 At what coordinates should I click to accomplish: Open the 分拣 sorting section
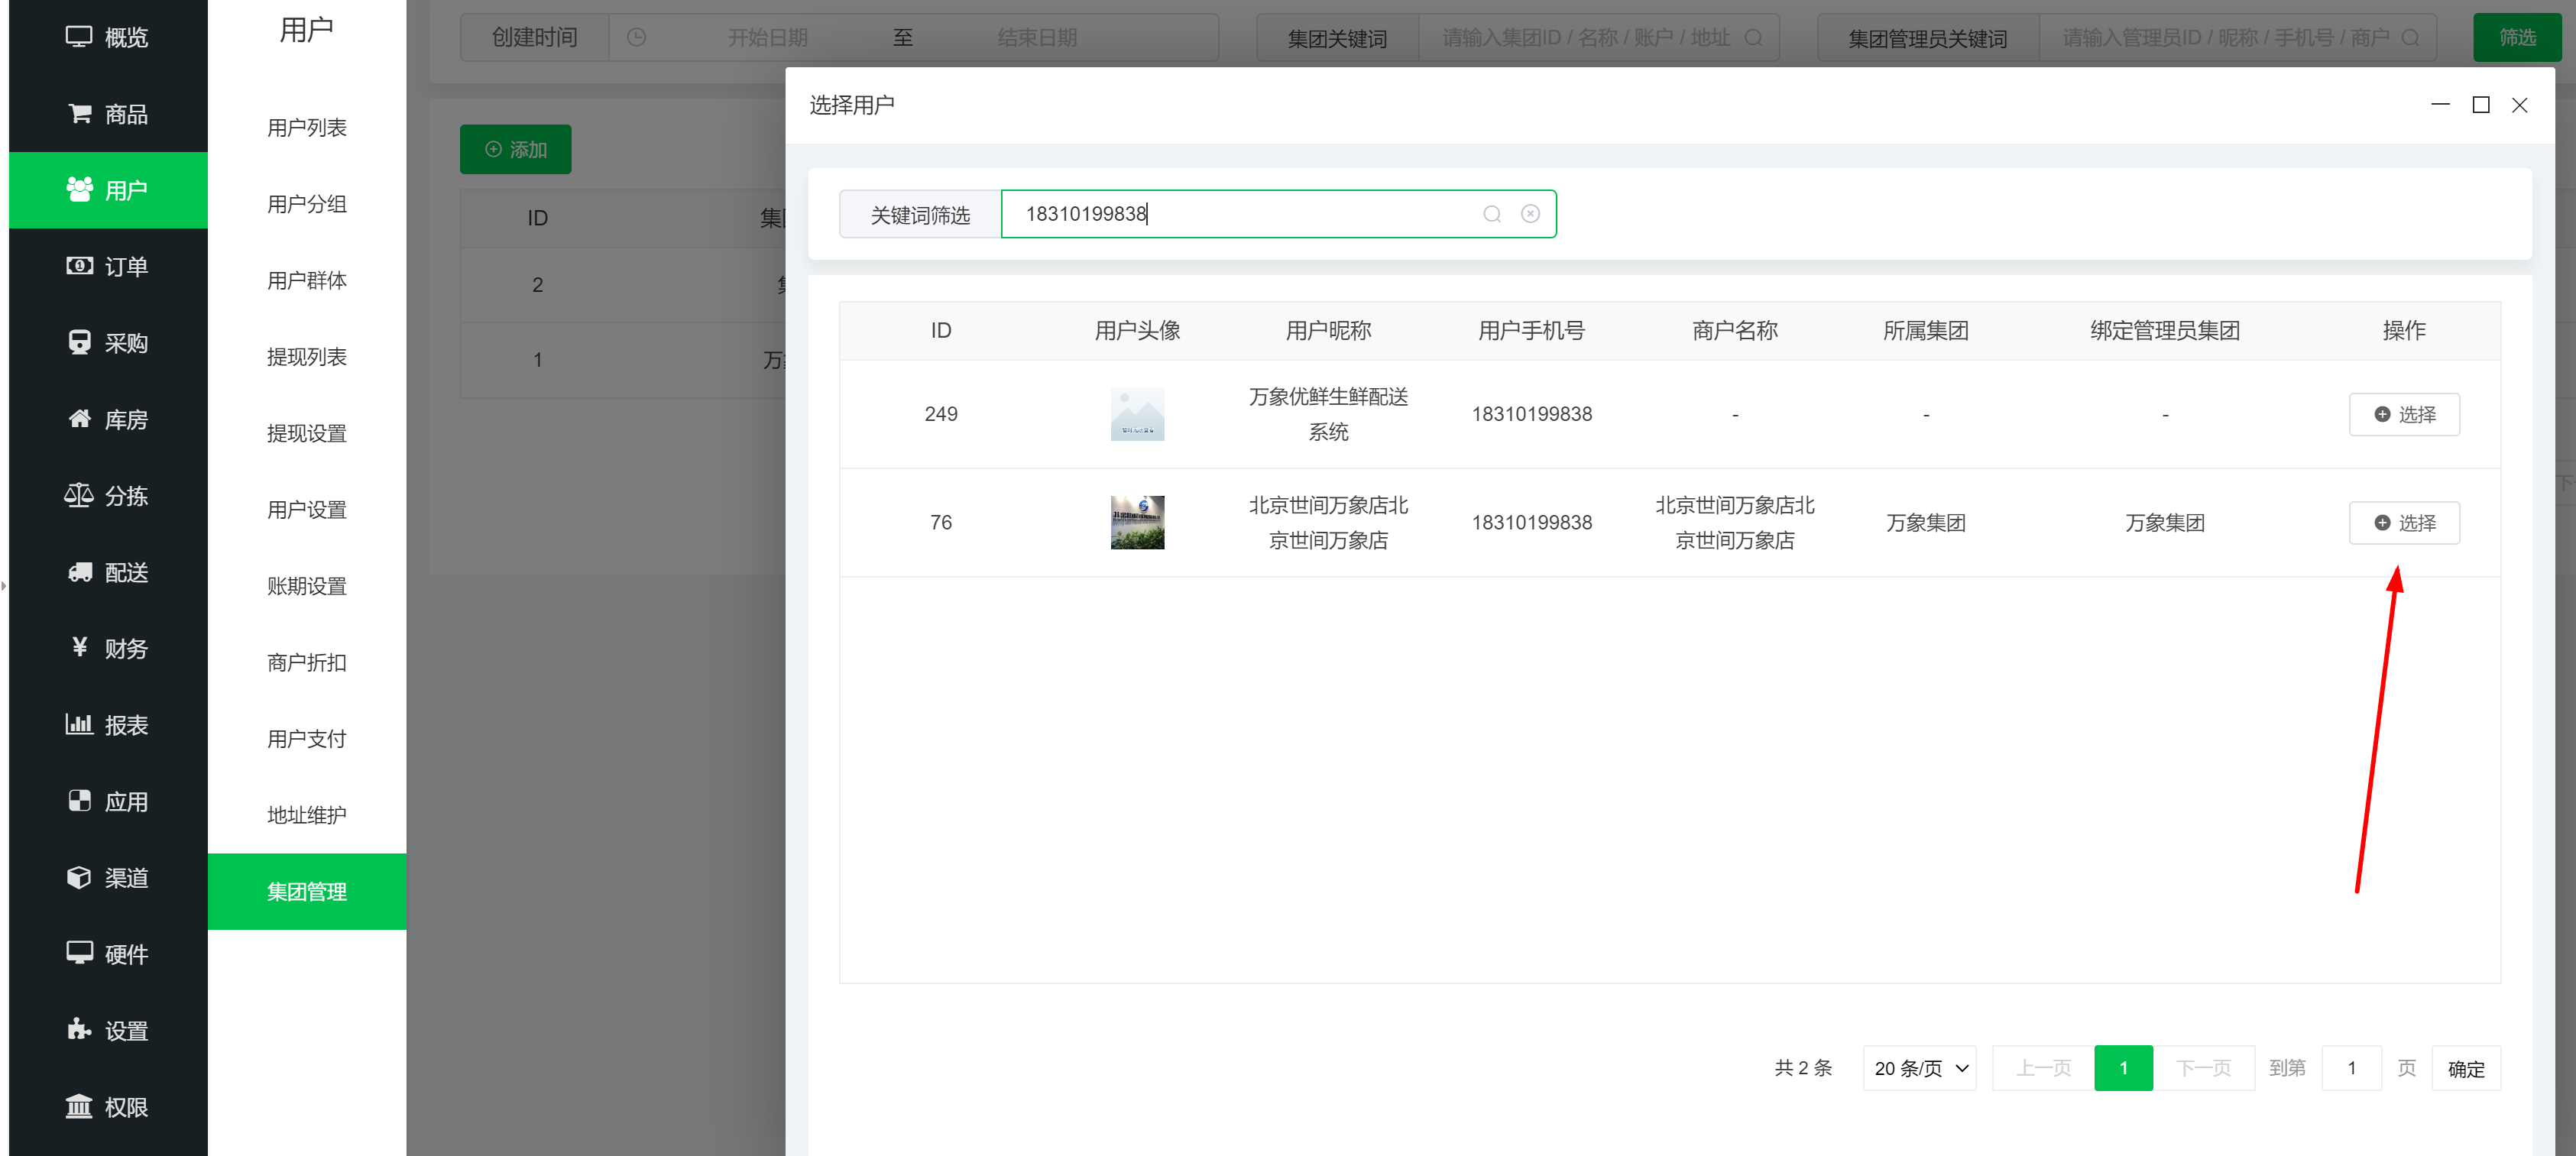point(107,496)
